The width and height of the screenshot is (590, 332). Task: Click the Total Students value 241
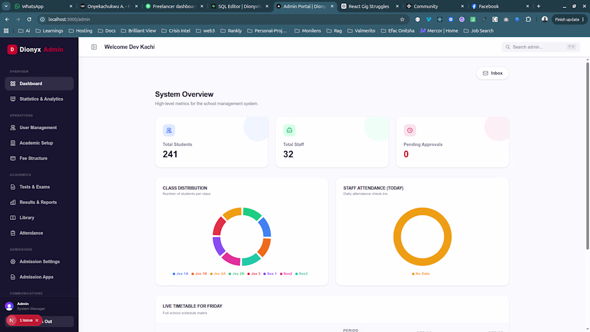coord(170,154)
